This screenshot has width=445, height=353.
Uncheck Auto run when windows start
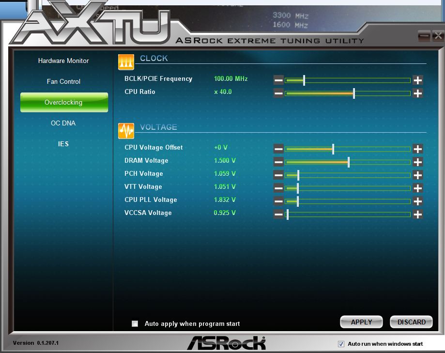coord(341,344)
